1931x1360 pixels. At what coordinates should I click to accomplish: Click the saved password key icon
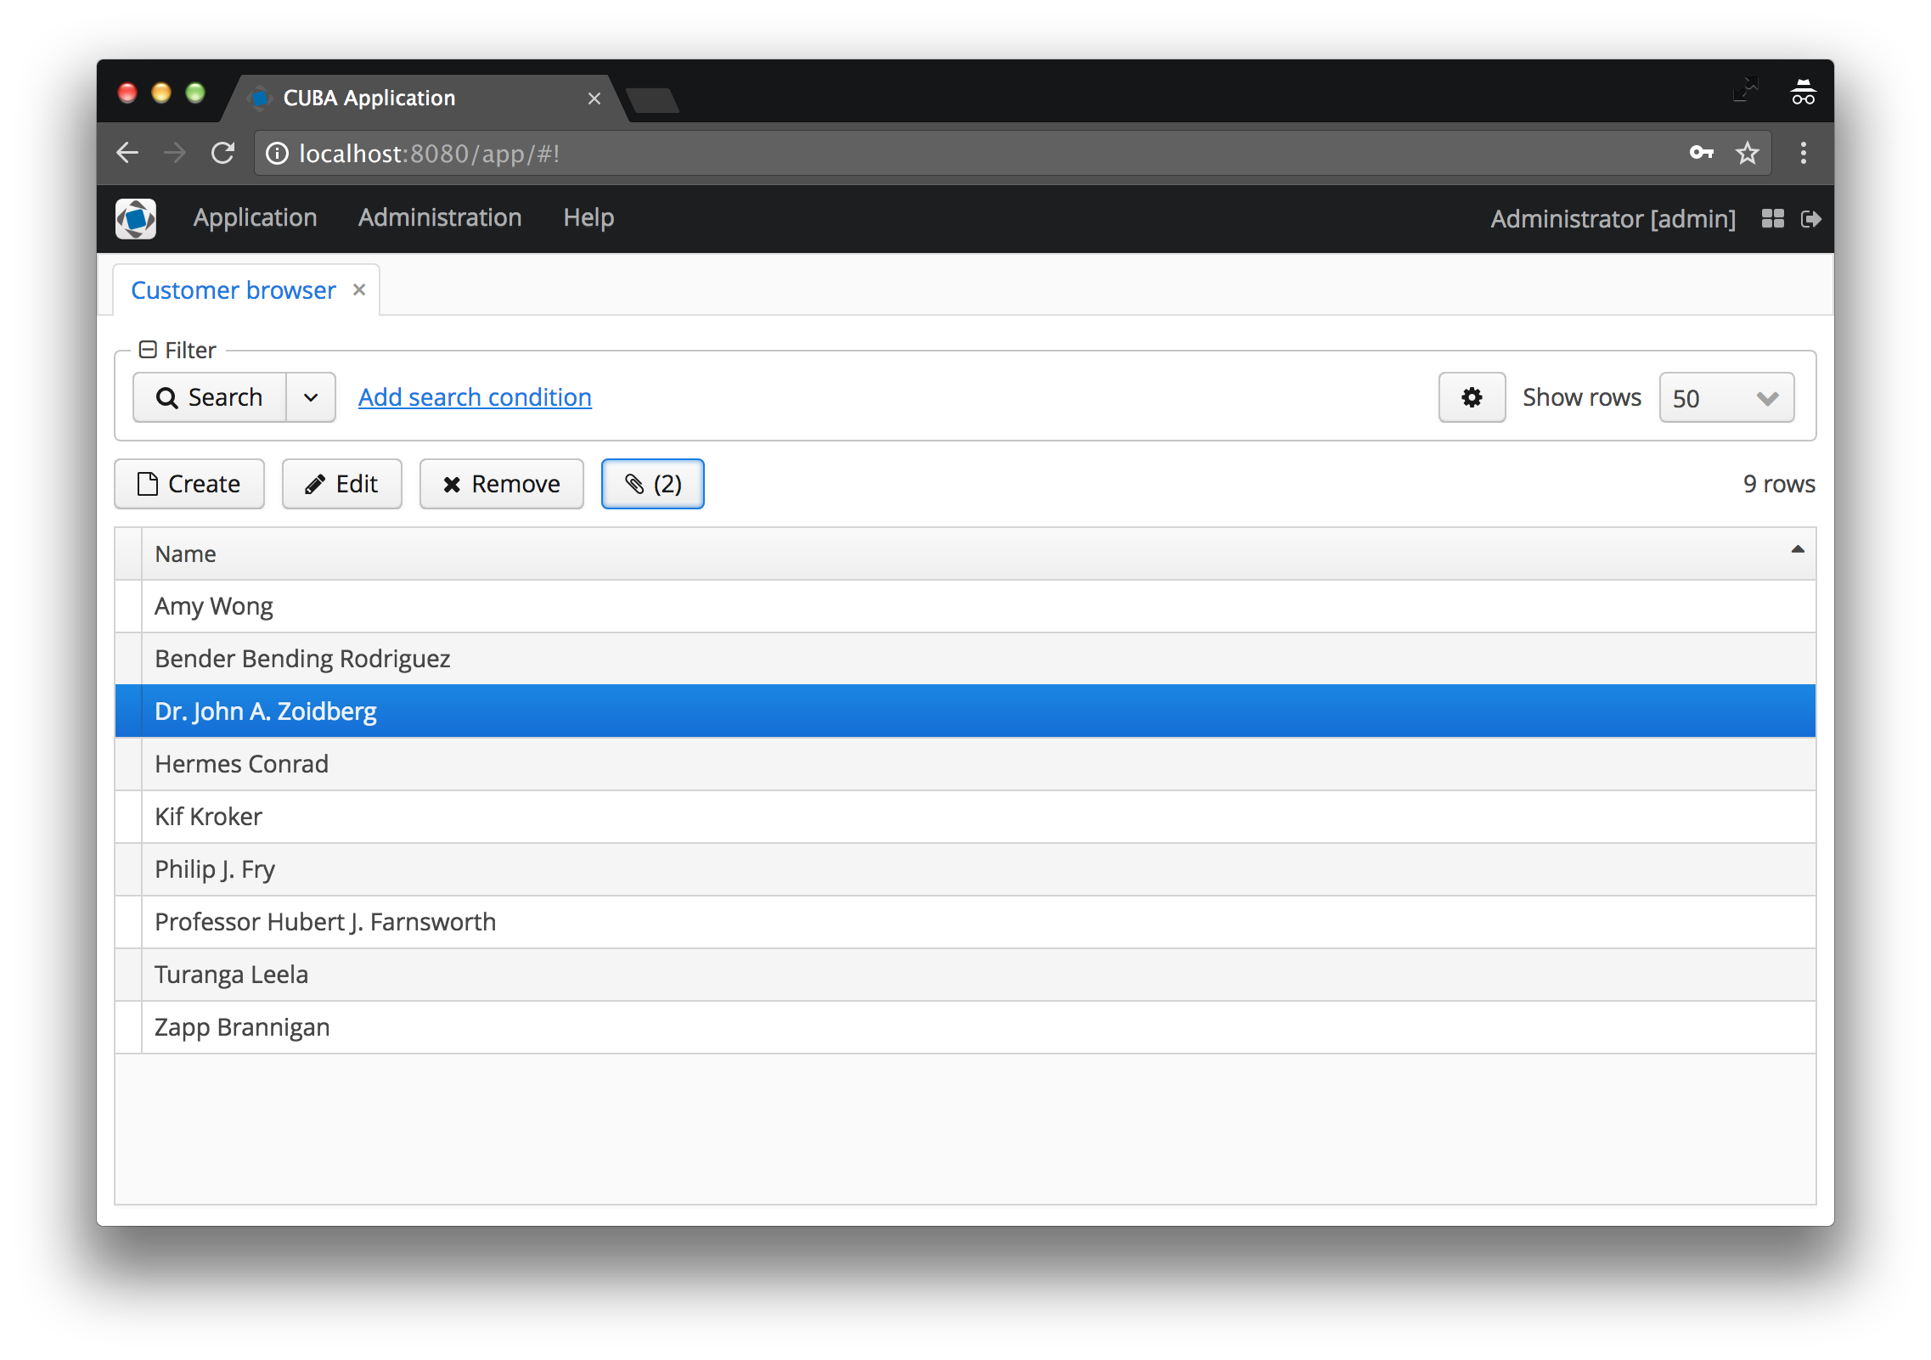(1701, 154)
